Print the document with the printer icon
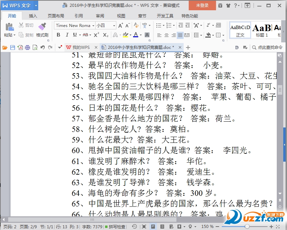287x230 pixels. (27, 48)
